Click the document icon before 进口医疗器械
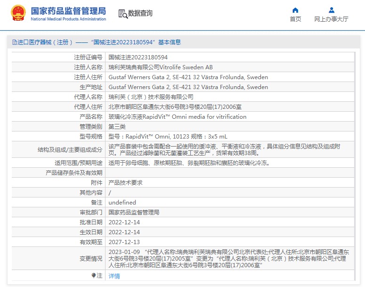The width and height of the screenshot is (365, 287). 15,42
